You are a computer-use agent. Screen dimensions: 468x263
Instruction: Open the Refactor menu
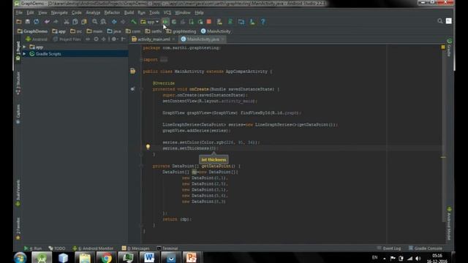click(112, 12)
